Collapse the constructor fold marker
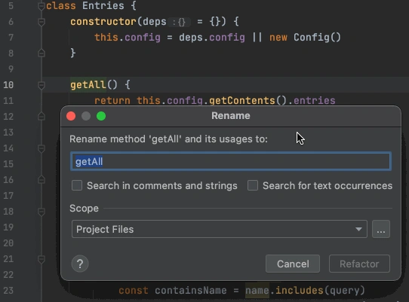 [x=42, y=22]
